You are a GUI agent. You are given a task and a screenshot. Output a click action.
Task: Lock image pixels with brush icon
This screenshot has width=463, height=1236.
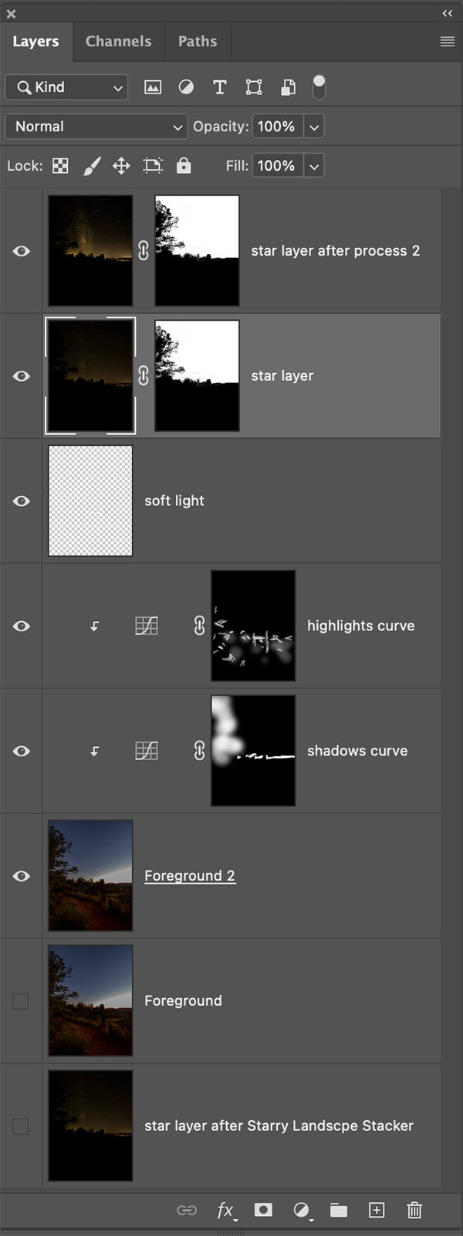click(92, 166)
